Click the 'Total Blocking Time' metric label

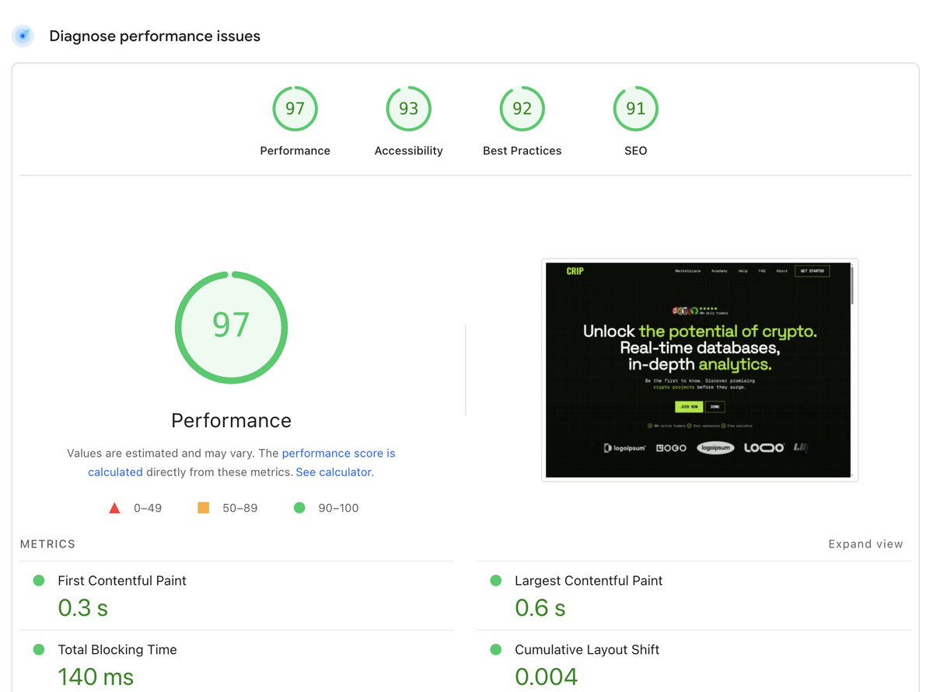point(117,649)
